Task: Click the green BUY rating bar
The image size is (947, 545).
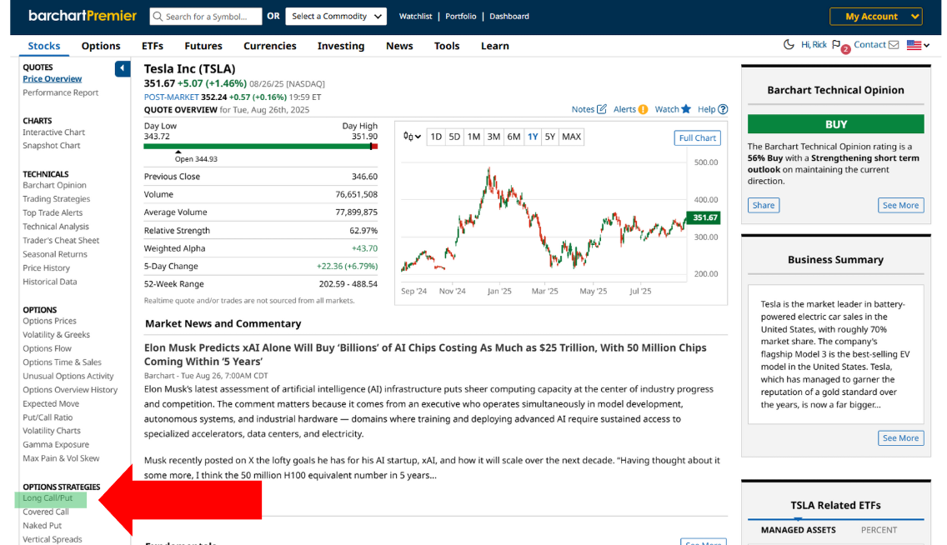Action: pyautogui.click(x=836, y=124)
